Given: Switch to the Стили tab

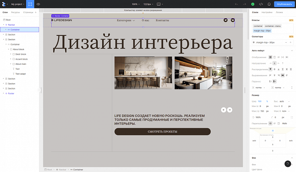Looking at the screenshot, I should point(255,12).
